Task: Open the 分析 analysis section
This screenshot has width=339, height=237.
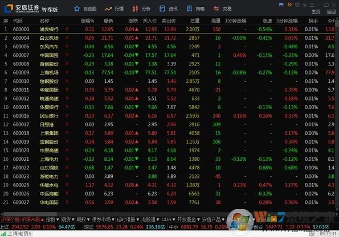Action: pos(141,9)
